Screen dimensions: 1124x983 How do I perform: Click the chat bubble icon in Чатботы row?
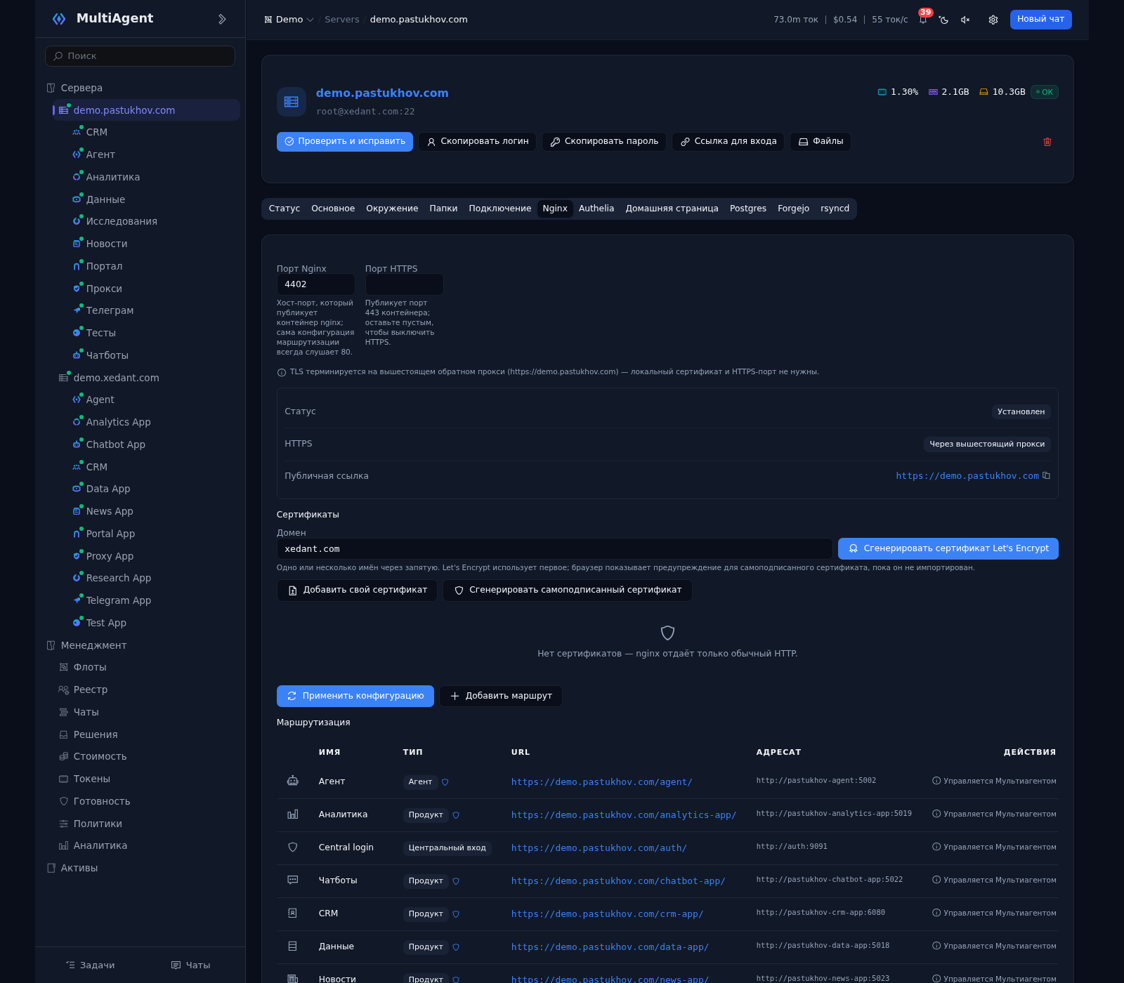coord(293,880)
